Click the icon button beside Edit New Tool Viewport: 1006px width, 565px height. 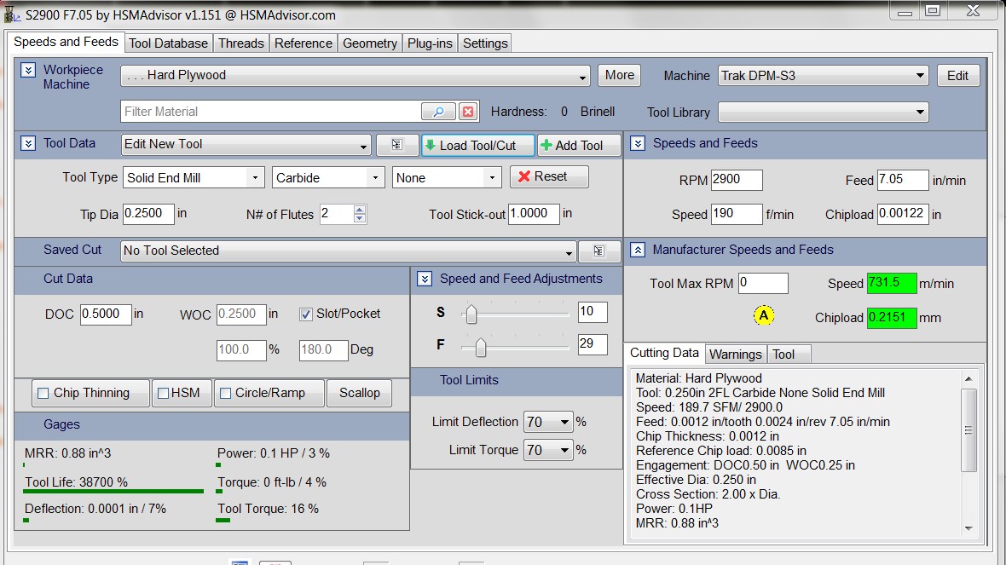tap(396, 146)
